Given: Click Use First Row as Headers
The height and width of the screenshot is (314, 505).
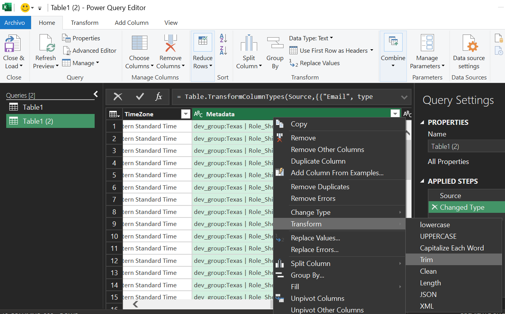Looking at the screenshot, I should click(x=331, y=50).
